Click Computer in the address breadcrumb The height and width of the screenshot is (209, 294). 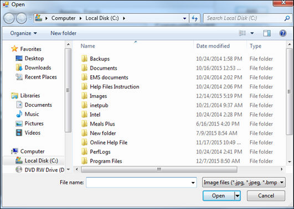coord(63,18)
